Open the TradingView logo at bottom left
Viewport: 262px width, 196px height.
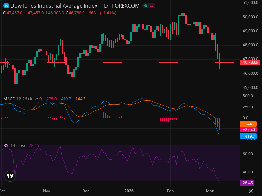pos(10,176)
